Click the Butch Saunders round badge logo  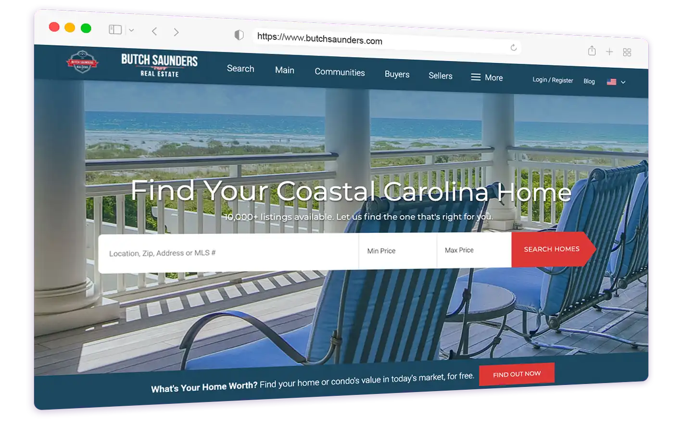(x=82, y=62)
